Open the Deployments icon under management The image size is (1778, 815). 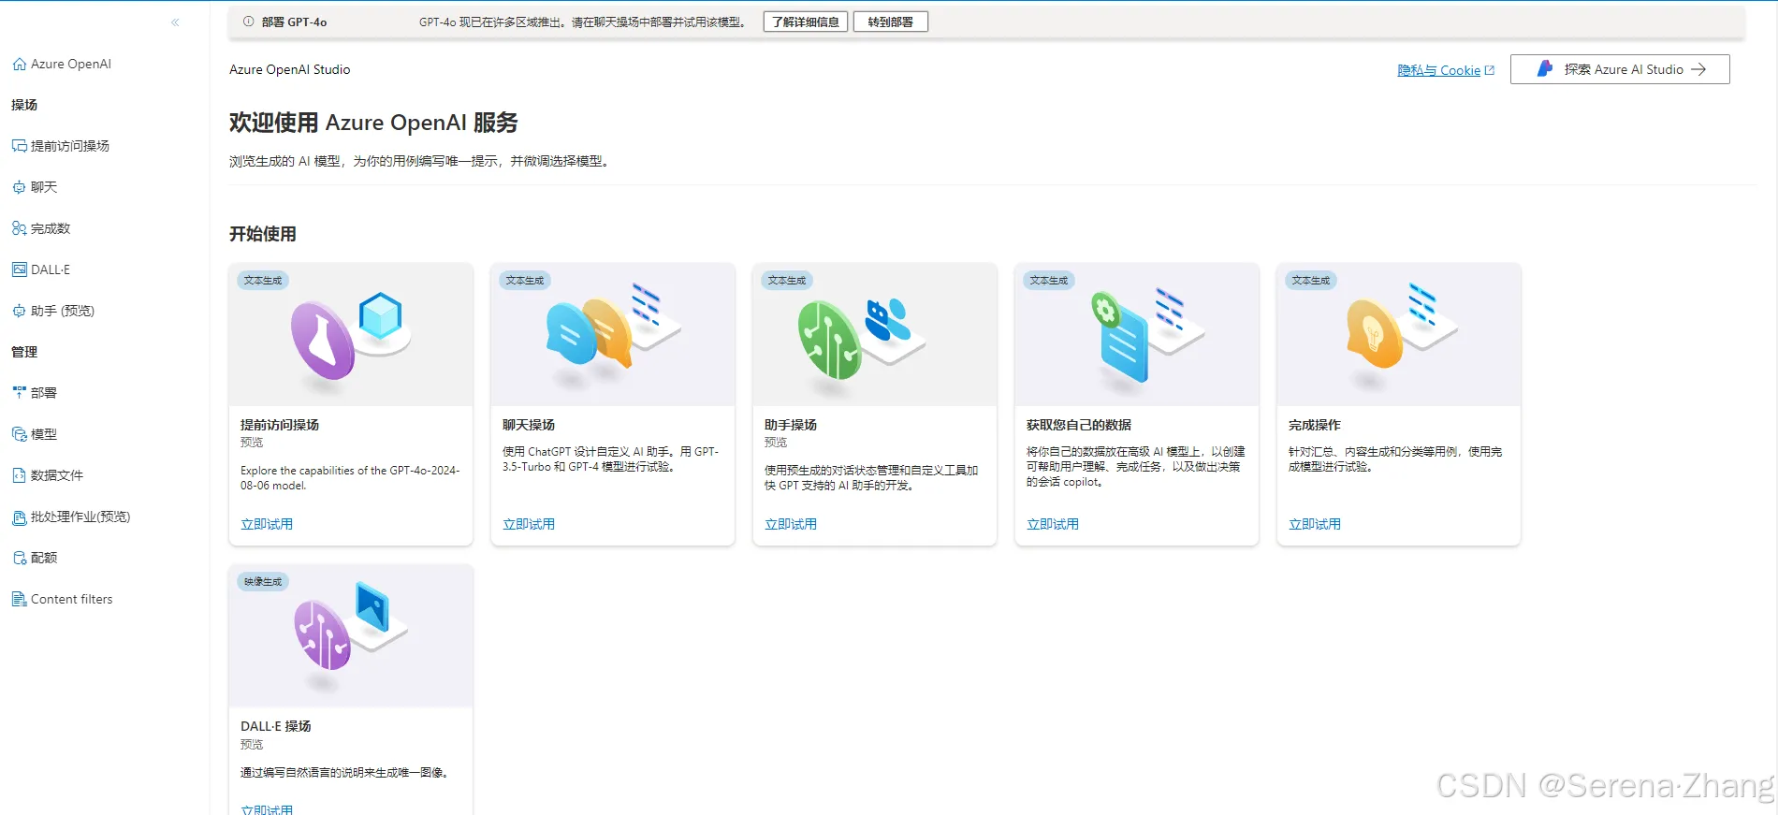click(19, 393)
